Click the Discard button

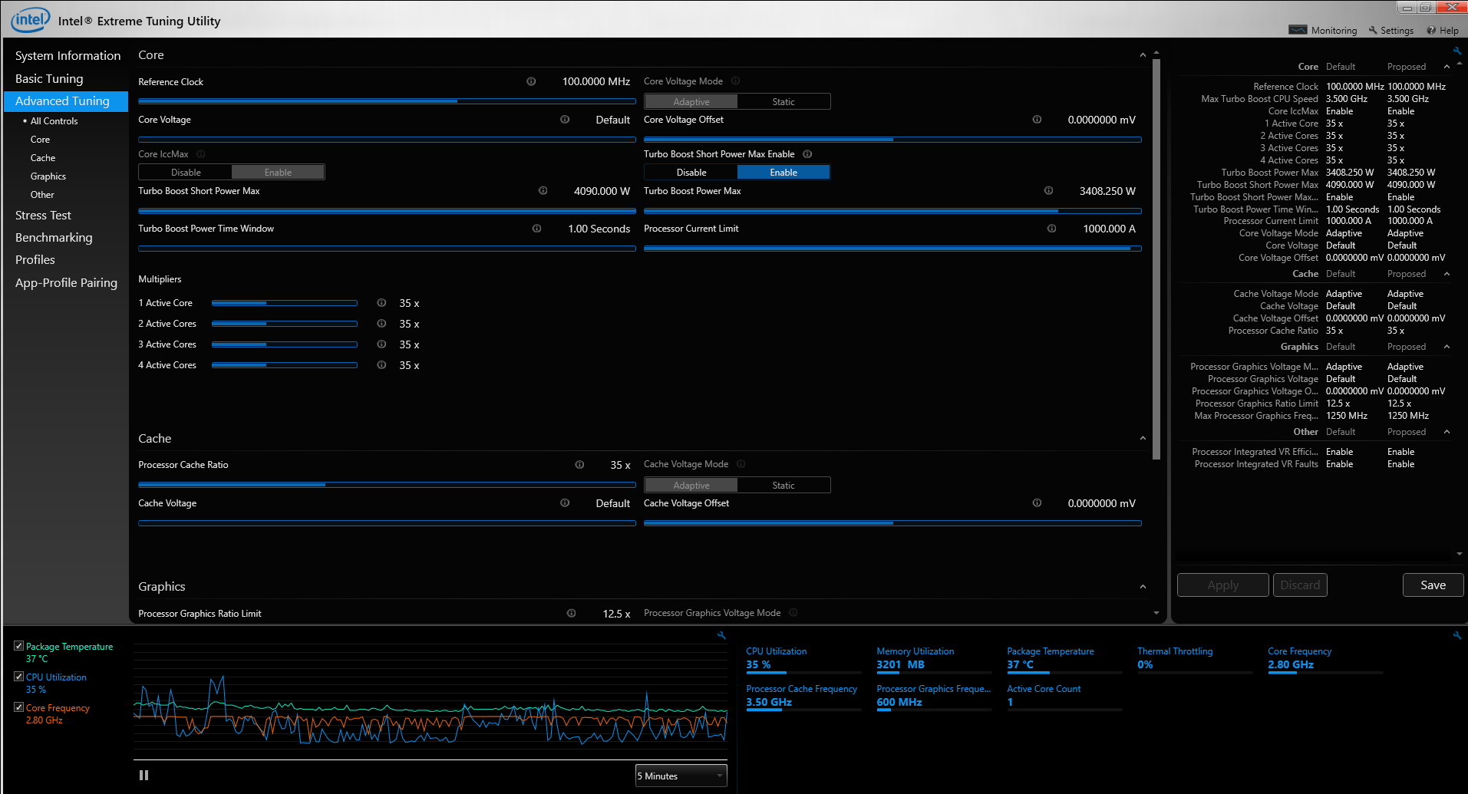[x=1300, y=585]
